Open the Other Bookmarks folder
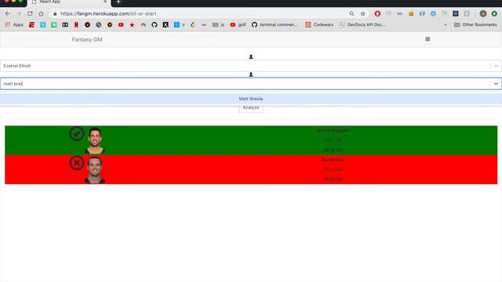Image resolution: width=502 pixels, height=282 pixels. pos(475,24)
